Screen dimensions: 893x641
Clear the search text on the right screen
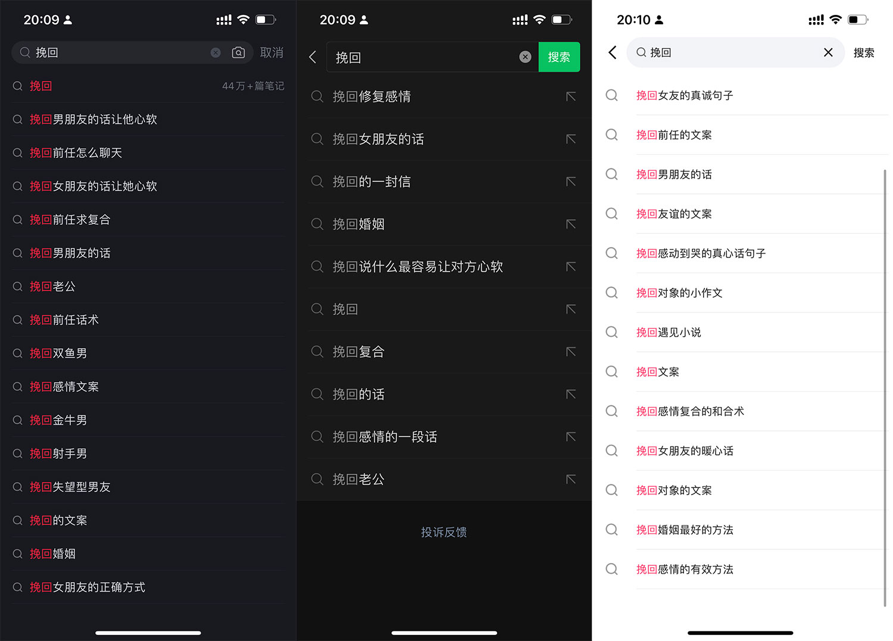pos(828,52)
